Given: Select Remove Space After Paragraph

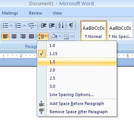Looking at the screenshot, I should click(77, 112).
